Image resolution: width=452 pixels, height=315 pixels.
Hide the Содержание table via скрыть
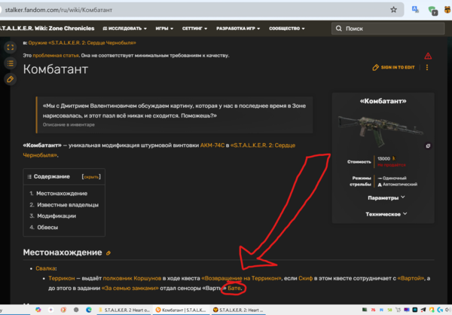(91, 177)
